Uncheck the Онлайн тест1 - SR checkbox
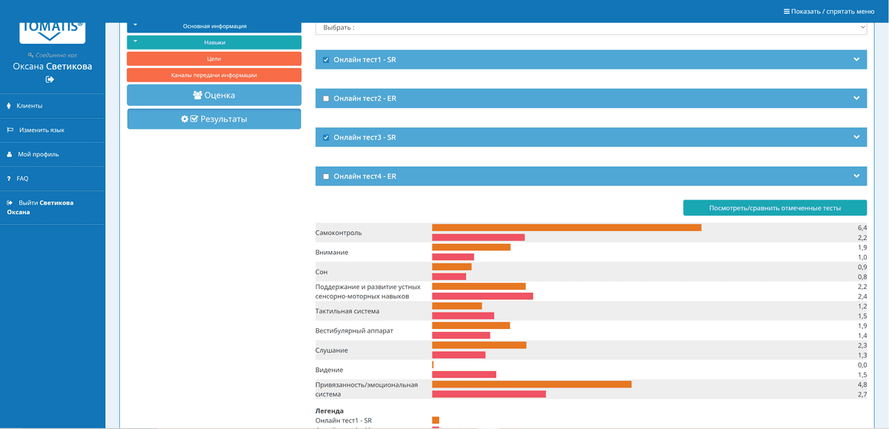The width and height of the screenshot is (889, 429). pos(326,59)
